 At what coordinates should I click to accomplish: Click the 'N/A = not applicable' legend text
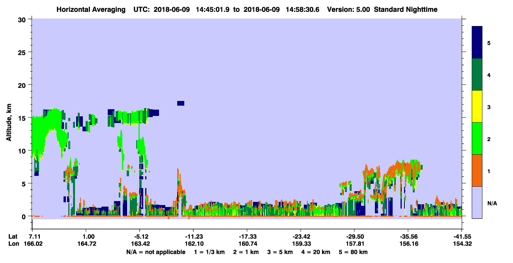(155, 252)
